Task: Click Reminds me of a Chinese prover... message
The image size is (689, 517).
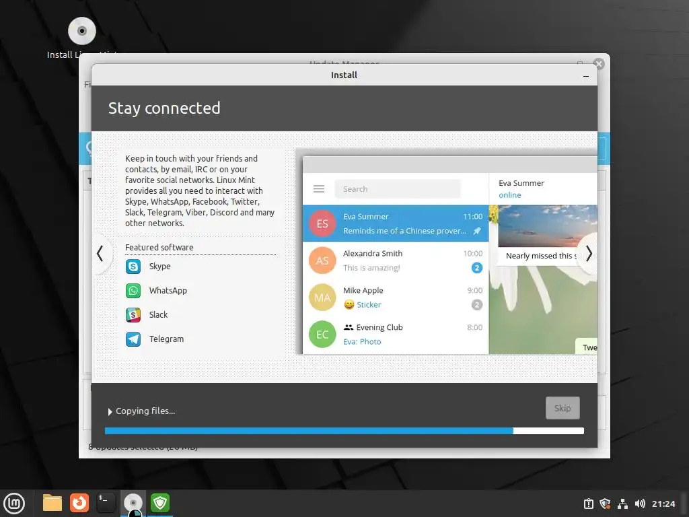Action: pos(404,231)
